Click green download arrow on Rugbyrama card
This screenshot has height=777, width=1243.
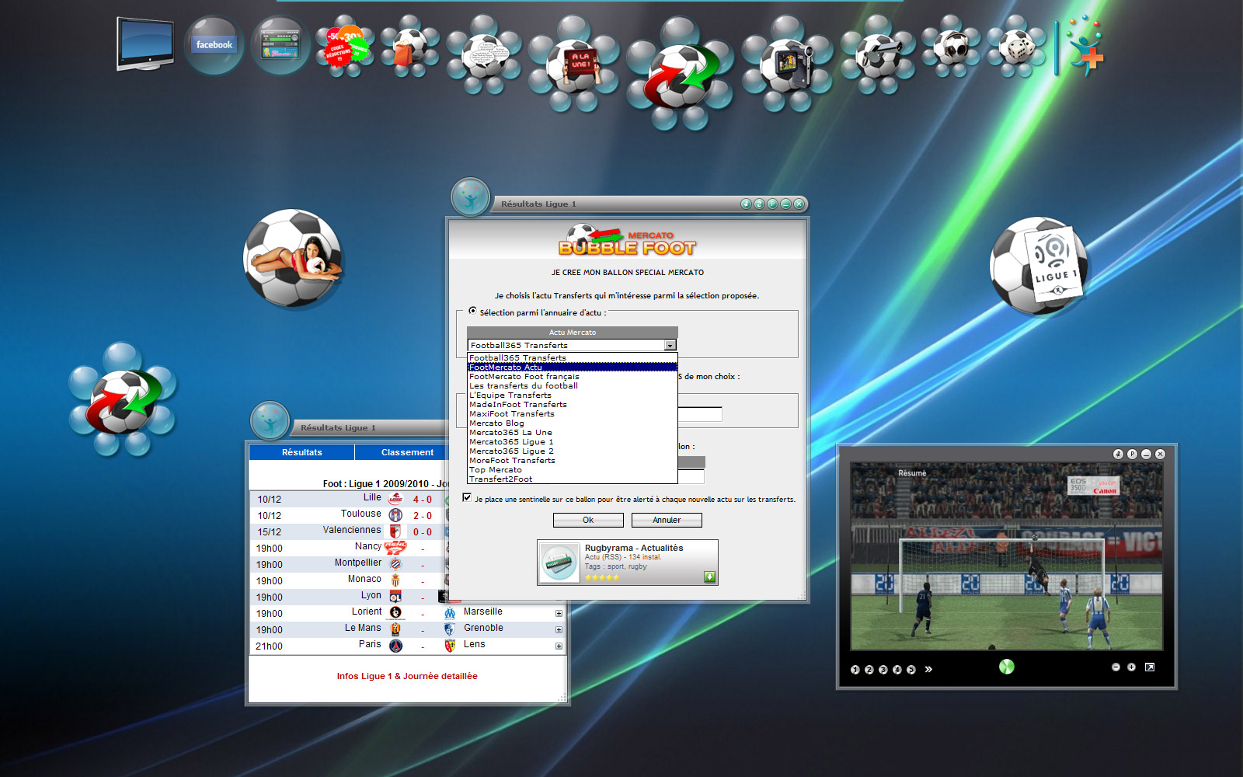[709, 577]
